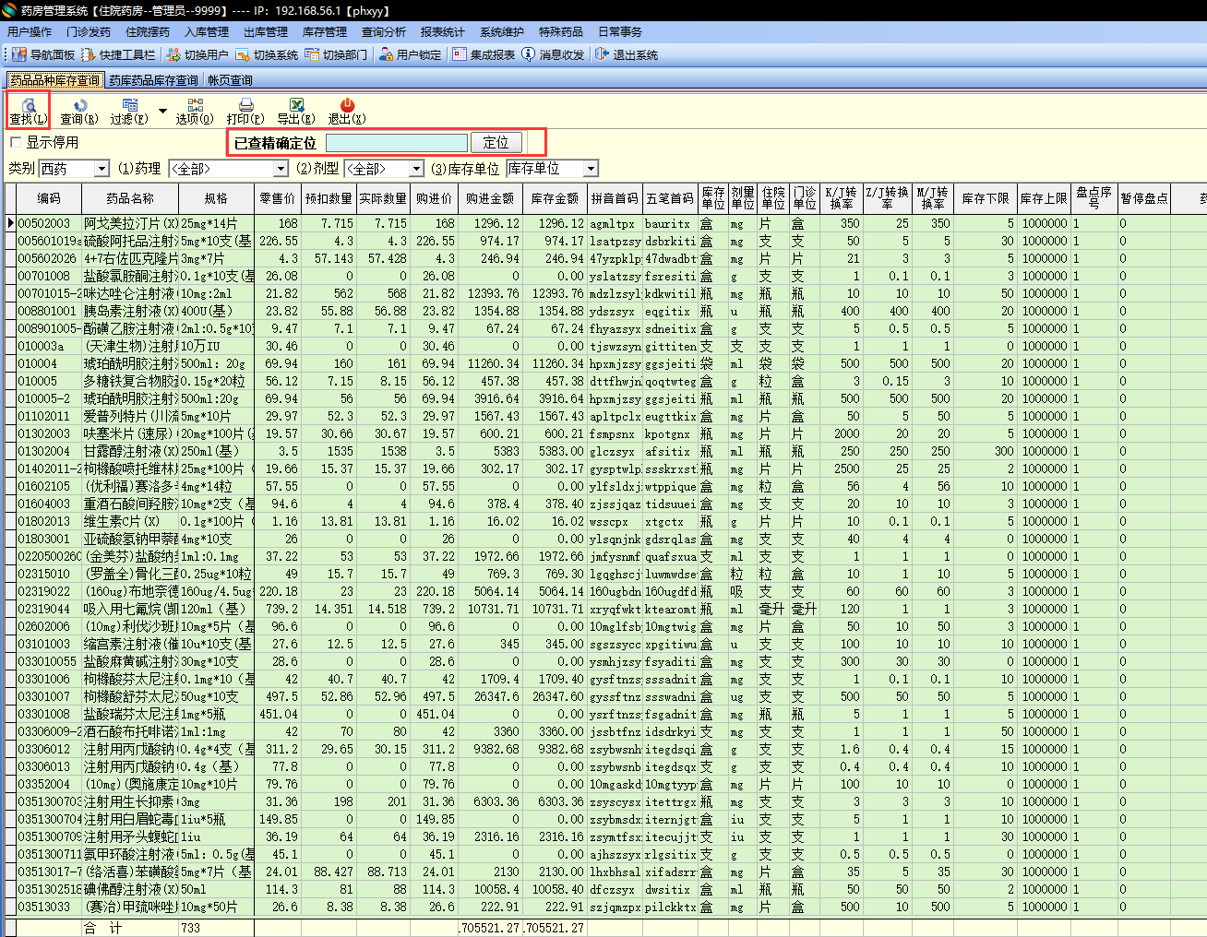Click the arrow beside 过滤(F)
The width and height of the screenshot is (1207, 937).
pyautogui.click(x=162, y=112)
